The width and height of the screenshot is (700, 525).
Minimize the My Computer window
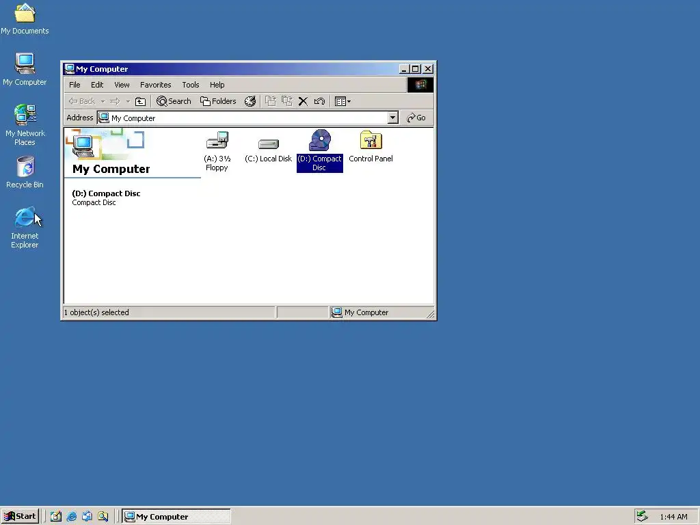pos(404,69)
